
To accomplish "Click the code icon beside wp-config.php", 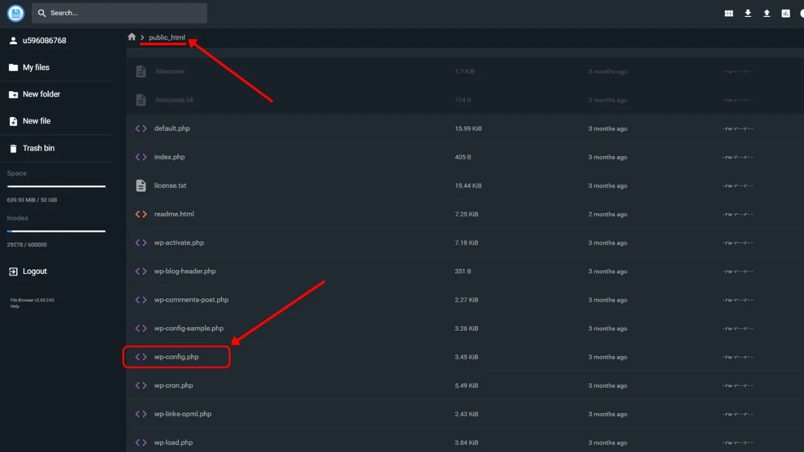I will [141, 357].
